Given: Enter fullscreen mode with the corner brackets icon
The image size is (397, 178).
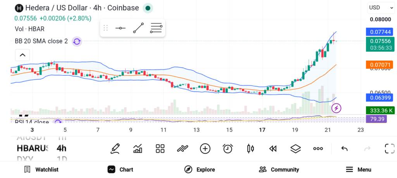Looking at the screenshot, I should 390,149.
